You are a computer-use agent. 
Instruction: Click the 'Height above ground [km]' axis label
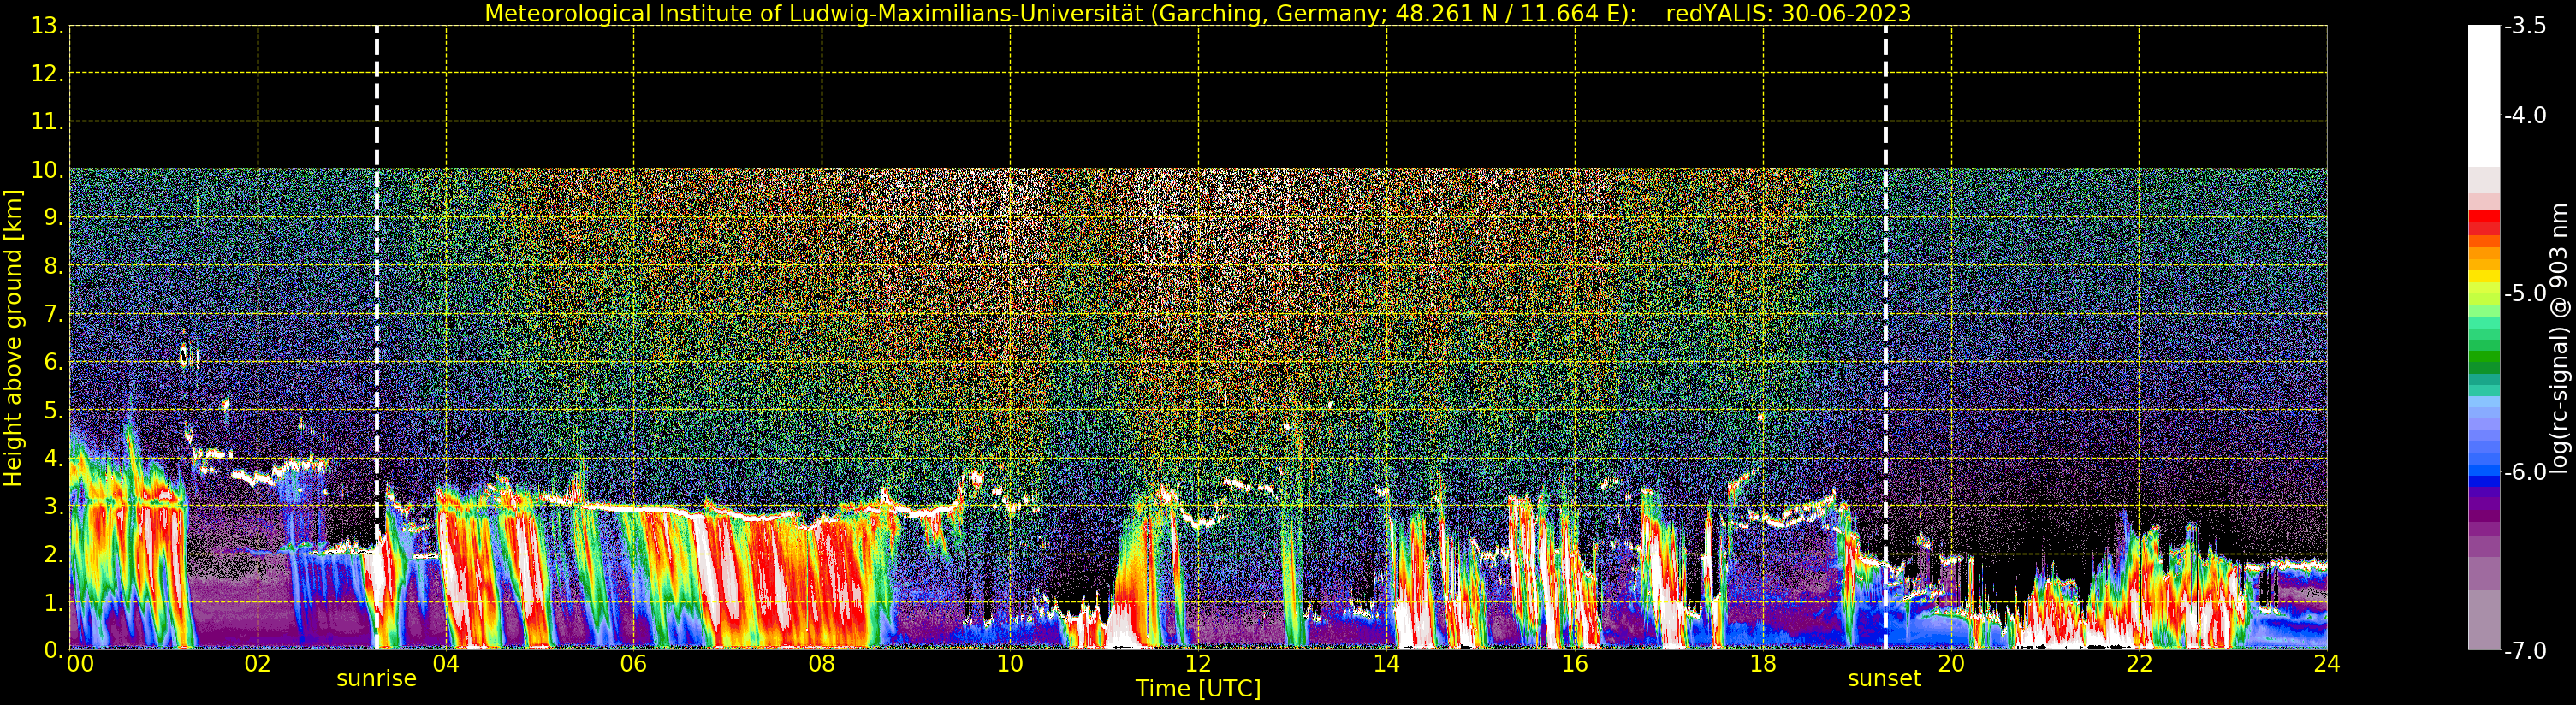click(x=13, y=338)
